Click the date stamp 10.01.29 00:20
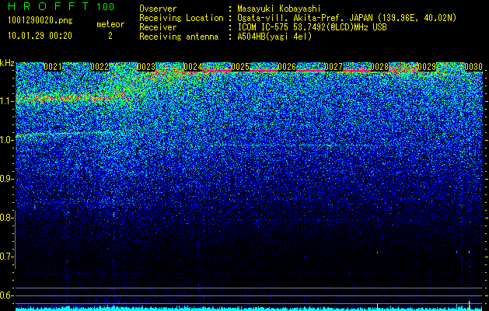Viewport: 489px width, 311px height. coord(40,36)
